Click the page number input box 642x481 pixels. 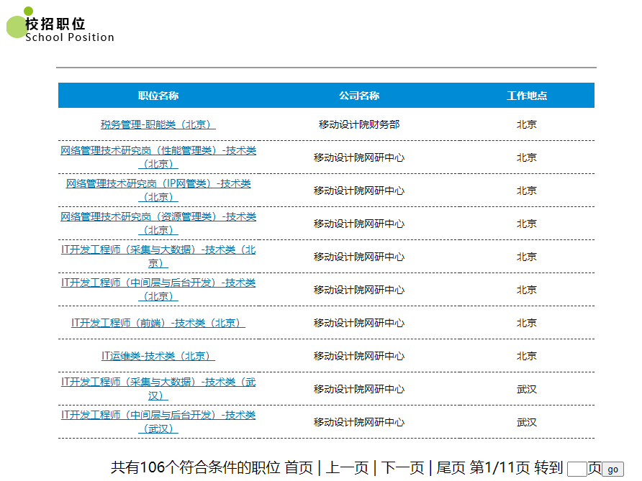(577, 469)
